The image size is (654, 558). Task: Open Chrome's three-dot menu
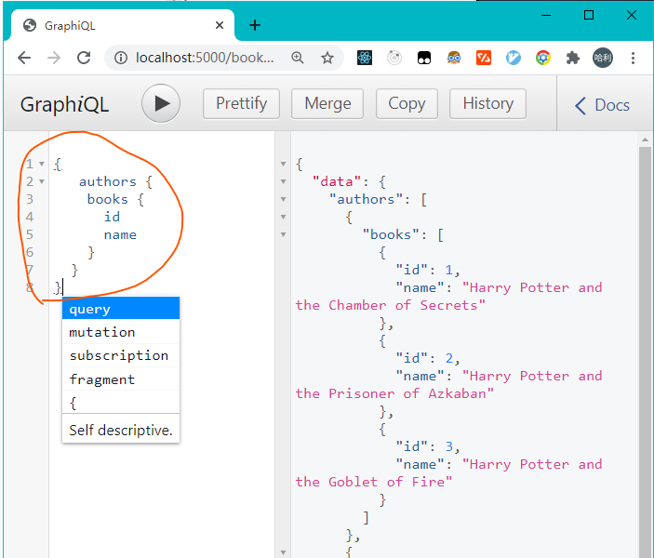(x=633, y=58)
